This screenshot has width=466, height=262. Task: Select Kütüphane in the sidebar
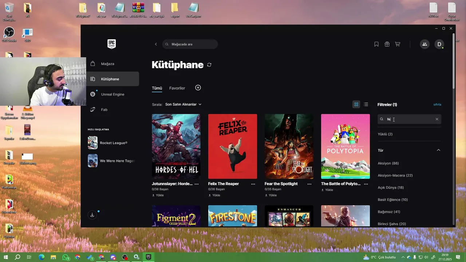(x=112, y=79)
